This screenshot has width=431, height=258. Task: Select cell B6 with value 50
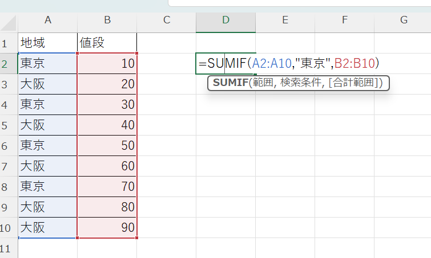[107, 145]
